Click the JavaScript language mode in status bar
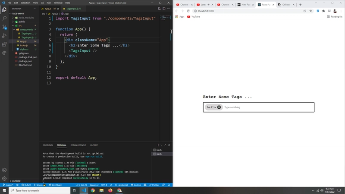345x194 pixels. (122, 185)
